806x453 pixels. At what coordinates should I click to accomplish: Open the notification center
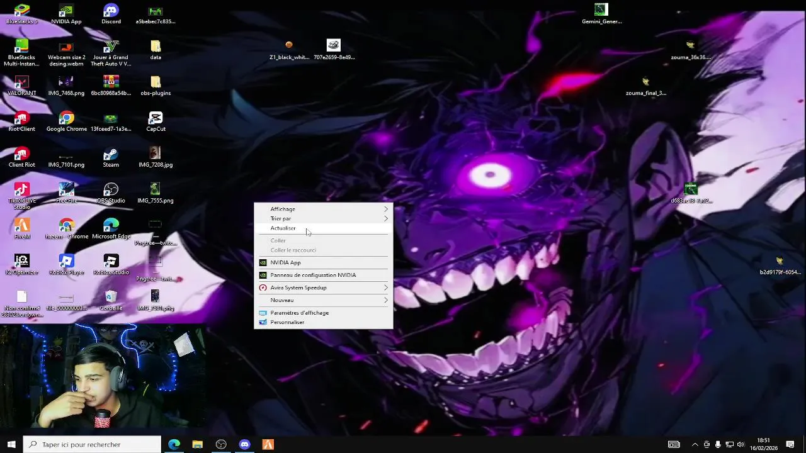[x=790, y=444]
